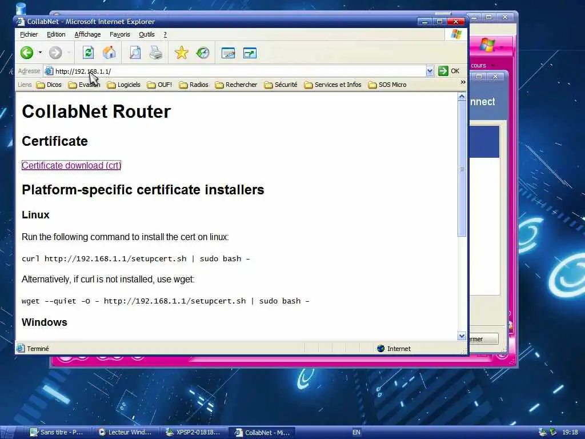Click the Windows section heading
Image resolution: width=585 pixels, height=439 pixels.
coord(45,322)
